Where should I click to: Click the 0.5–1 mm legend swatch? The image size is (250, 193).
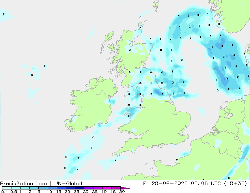pyautogui.click(x=16, y=188)
